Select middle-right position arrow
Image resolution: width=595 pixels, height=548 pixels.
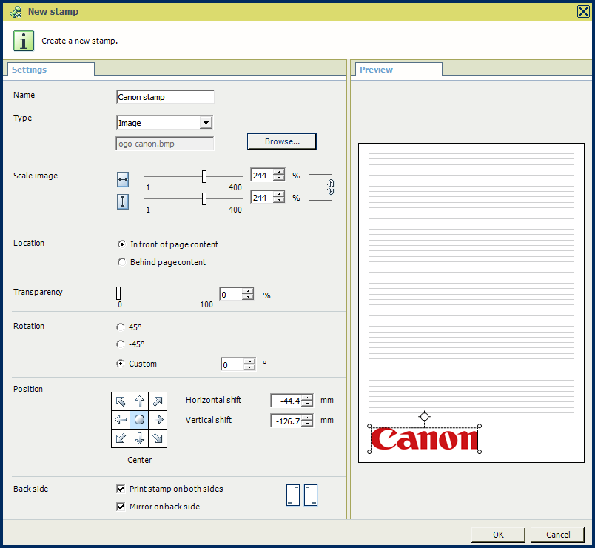158,420
